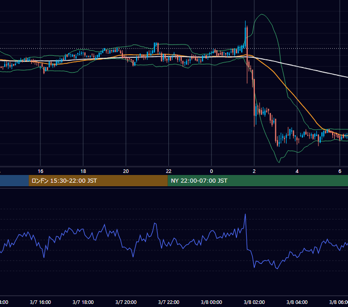This screenshot has width=348, height=307.
Task: Click the 22 hour label on price chart axis
Action: (169, 171)
